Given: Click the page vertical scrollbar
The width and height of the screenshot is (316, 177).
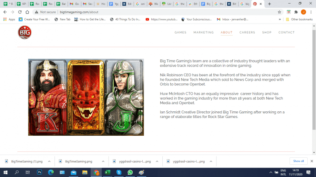Looking at the screenshot, I should [x=314, y=80].
